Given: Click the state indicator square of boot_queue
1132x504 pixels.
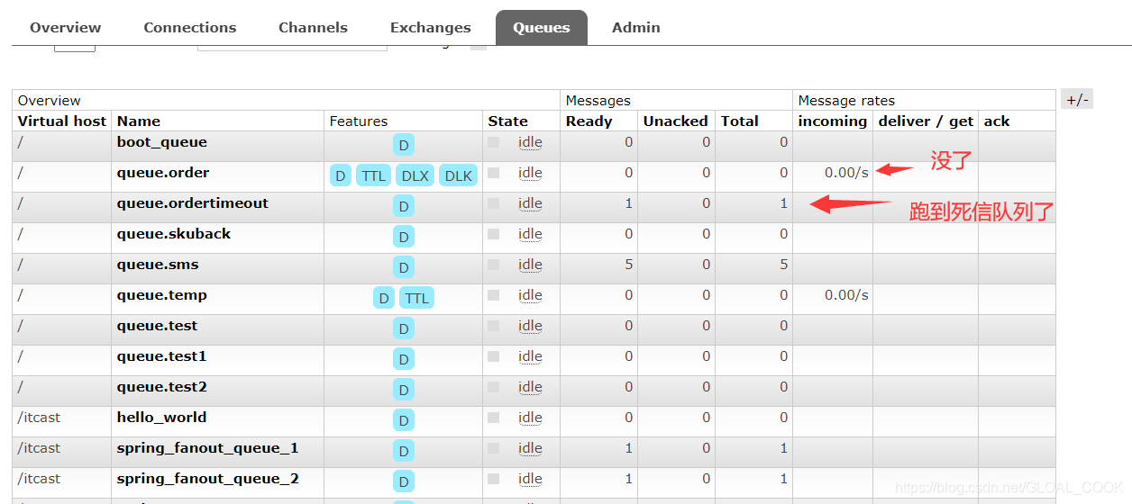Looking at the screenshot, I should tap(493, 142).
